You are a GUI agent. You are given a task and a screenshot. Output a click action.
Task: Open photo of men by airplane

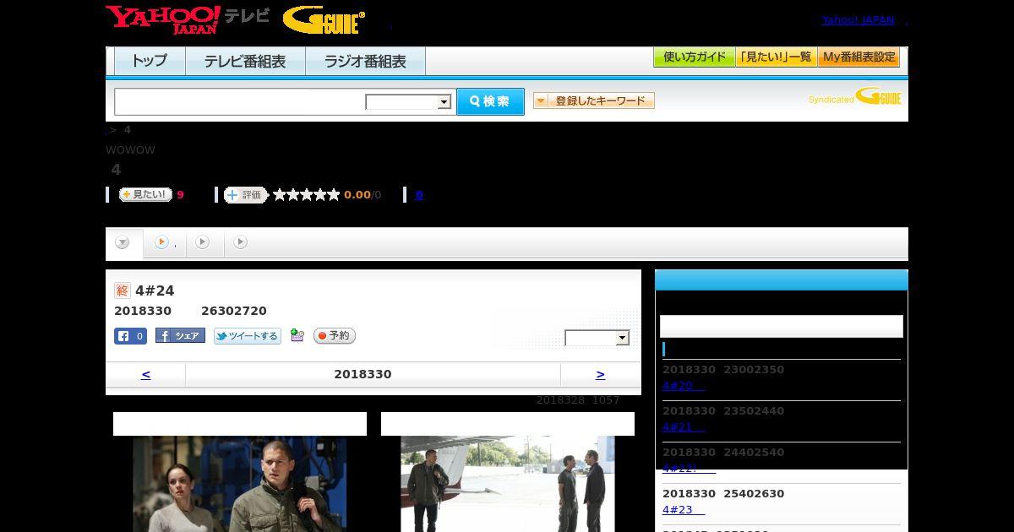(508, 484)
